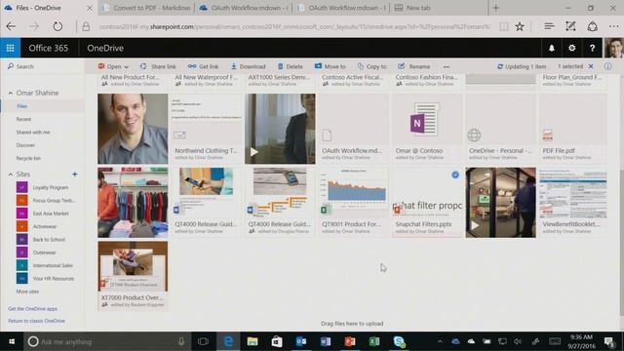Make a web note in Edge
This screenshot has width=624, height=351.
coord(570,26)
